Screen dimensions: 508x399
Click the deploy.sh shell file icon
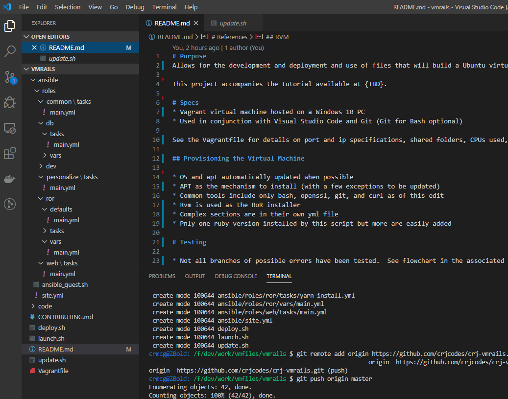32,328
